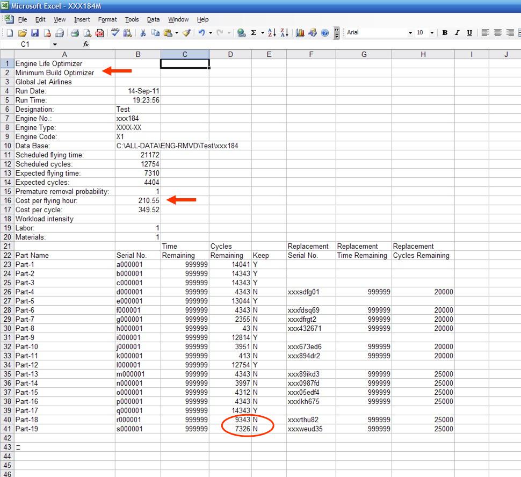The width and height of the screenshot is (521, 477).
Task: Click the Print icon
Action: pyautogui.click(x=75, y=33)
